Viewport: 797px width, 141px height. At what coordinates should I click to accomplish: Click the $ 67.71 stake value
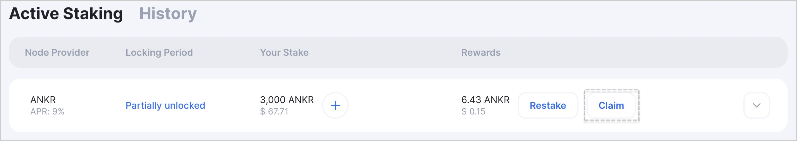[274, 111]
